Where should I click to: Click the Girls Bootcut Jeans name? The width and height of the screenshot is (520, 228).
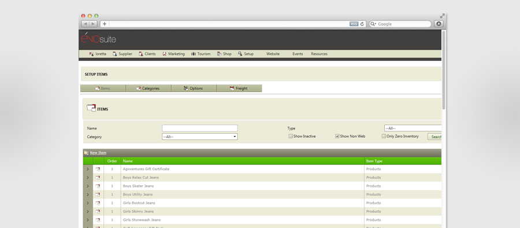pyautogui.click(x=139, y=203)
